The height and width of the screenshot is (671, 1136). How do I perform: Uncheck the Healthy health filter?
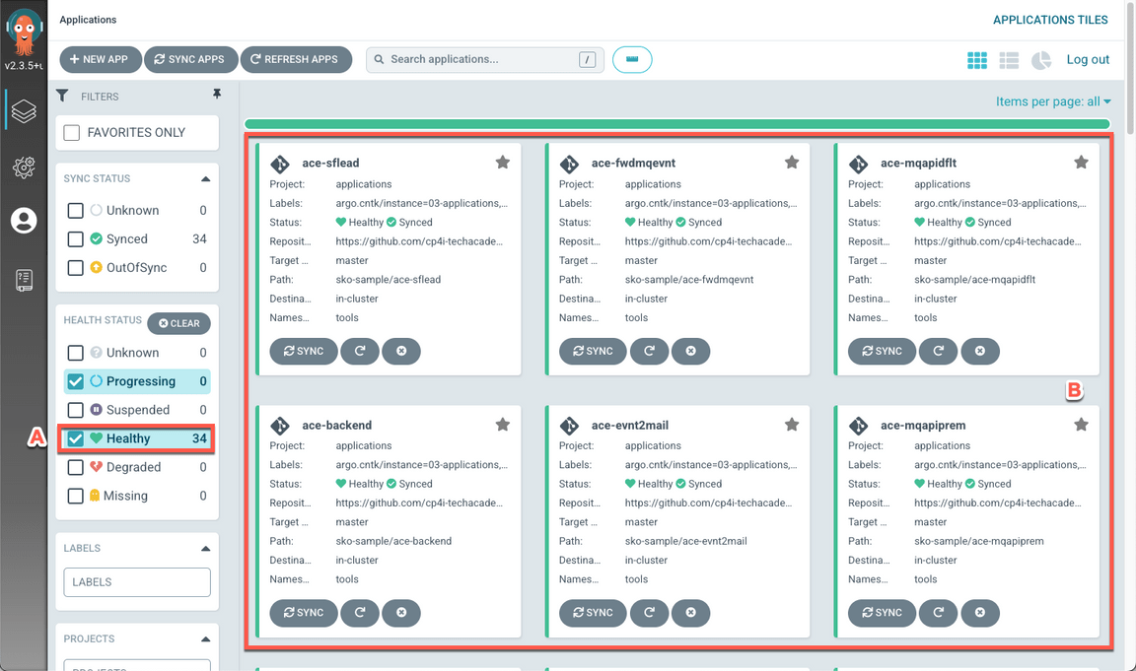pyautogui.click(x=76, y=438)
